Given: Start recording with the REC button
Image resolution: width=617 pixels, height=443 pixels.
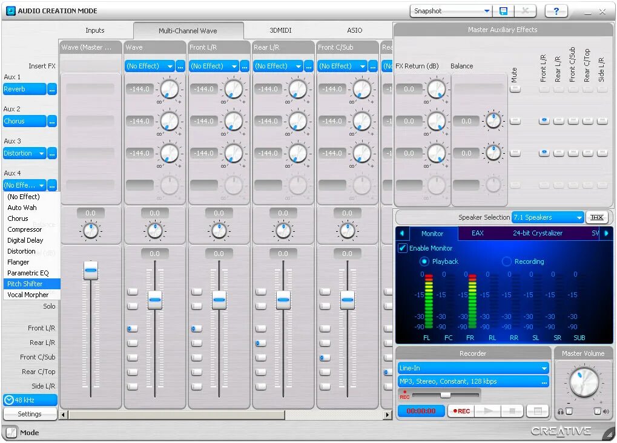Looking at the screenshot, I should 461,411.
